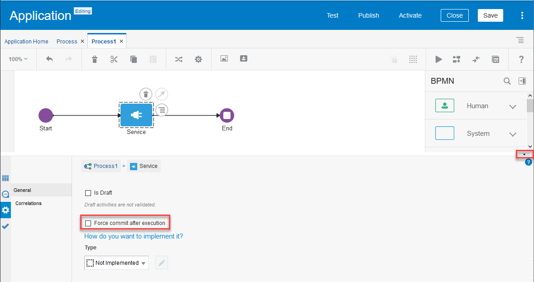This screenshot has width=534, height=282.
Task: Open the 100% zoom dropdown
Action: [18, 59]
